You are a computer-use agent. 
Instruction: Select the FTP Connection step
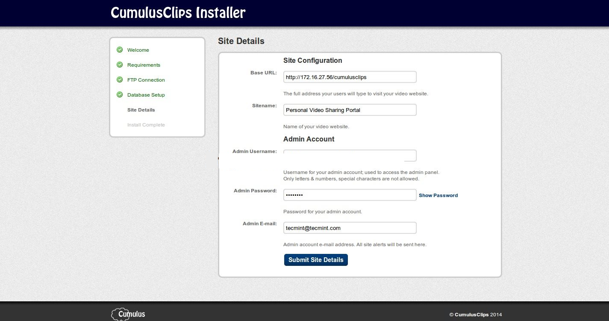click(x=146, y=80)
